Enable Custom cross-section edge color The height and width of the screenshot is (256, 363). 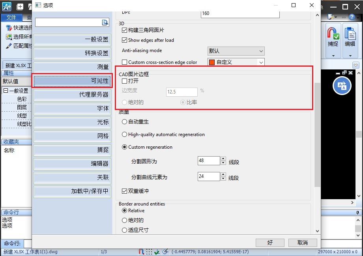tap(124, 62)
